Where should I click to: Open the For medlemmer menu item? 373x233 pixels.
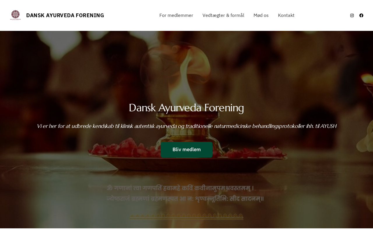coord(176,15)
